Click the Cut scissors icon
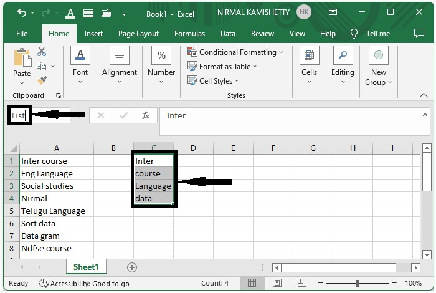 42,52
